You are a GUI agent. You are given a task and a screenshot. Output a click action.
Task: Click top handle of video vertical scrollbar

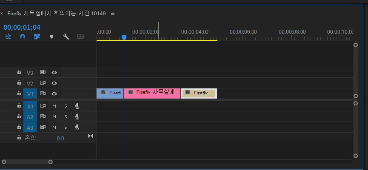pos(356,45)
